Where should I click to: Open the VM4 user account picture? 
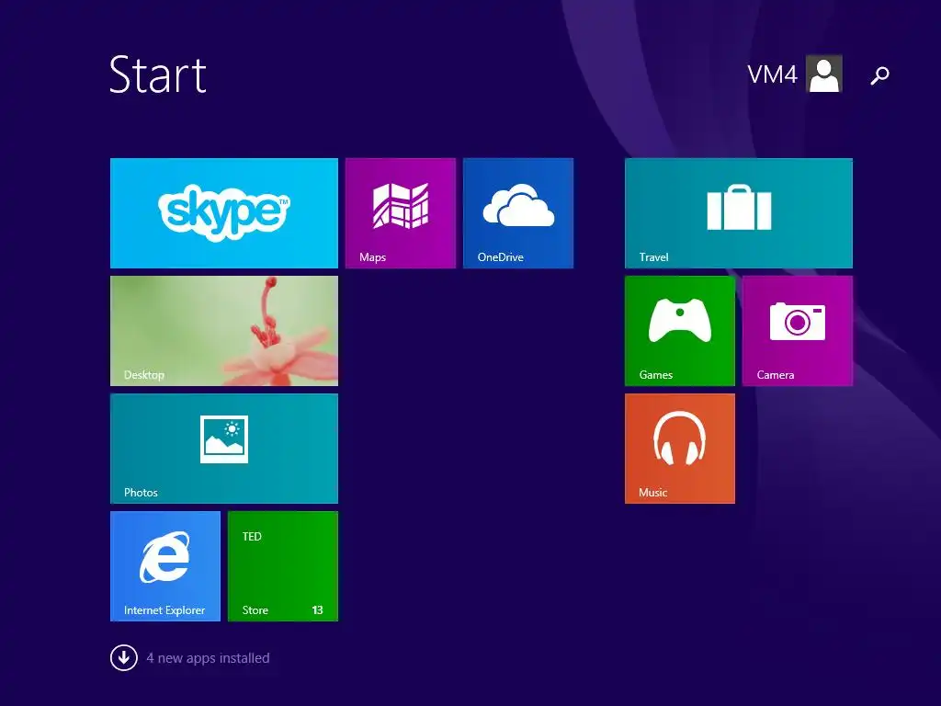click(824, 74)
